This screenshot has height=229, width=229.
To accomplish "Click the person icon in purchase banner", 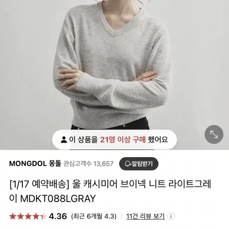I will [64, 140].
